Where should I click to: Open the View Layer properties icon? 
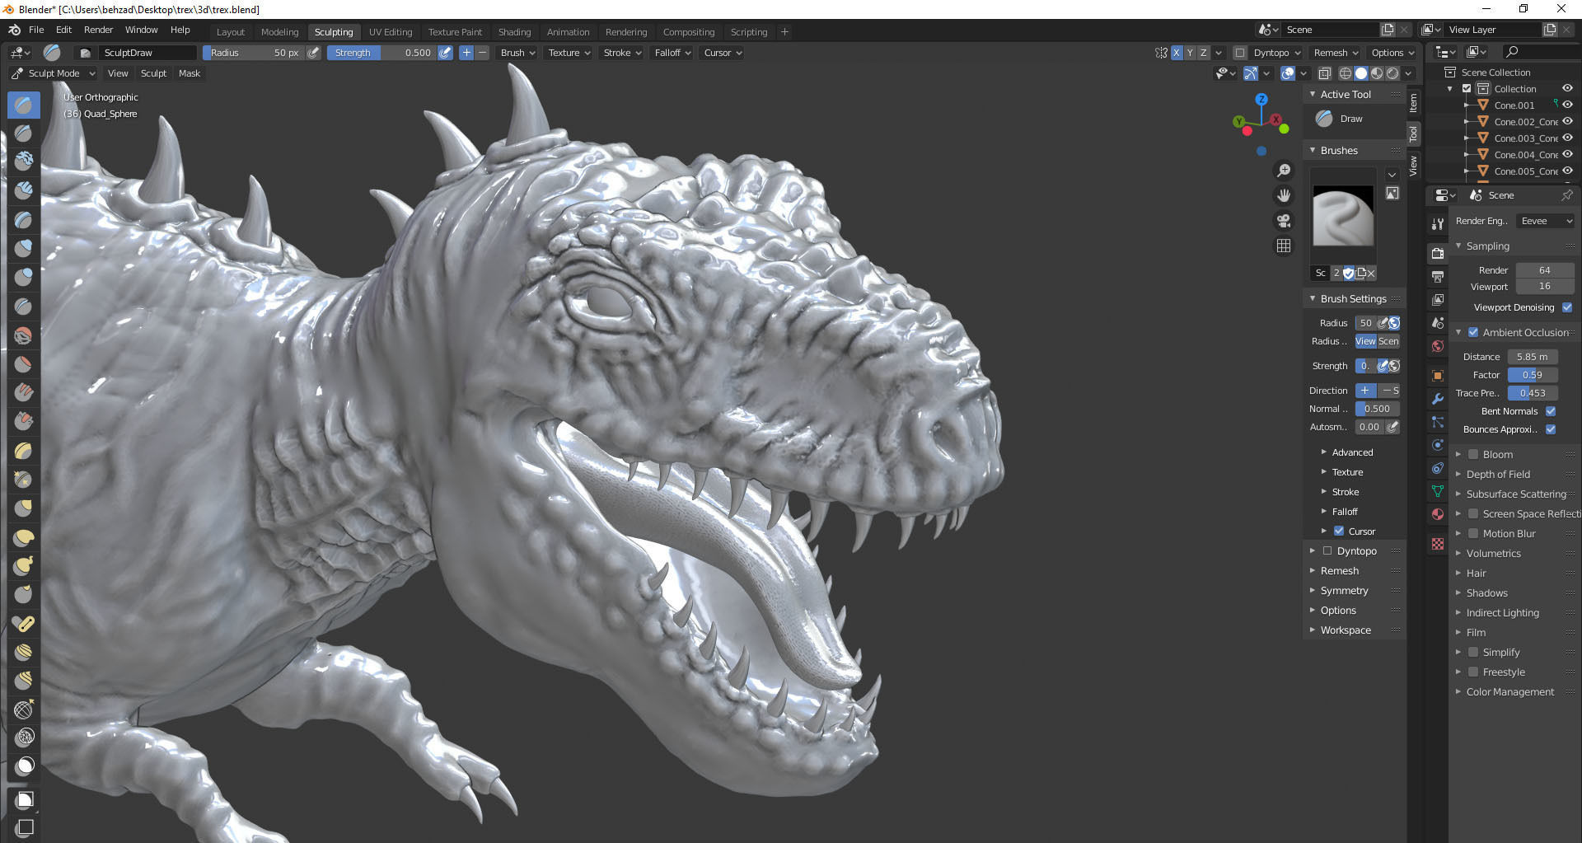click(1438, 299)
